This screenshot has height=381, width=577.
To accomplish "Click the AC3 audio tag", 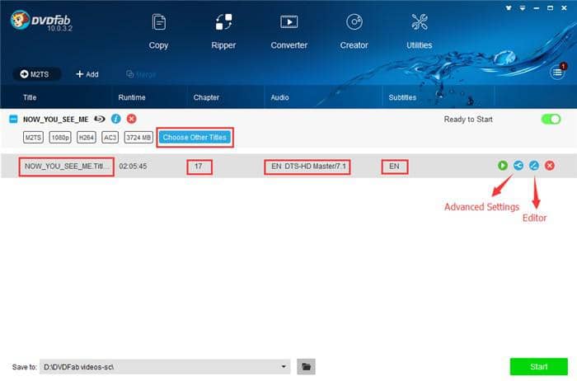I will tap(110, 137).
